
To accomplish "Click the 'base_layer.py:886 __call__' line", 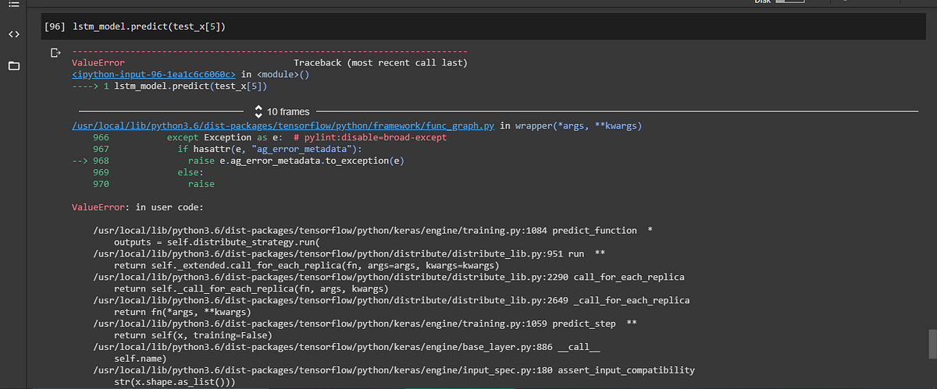I will coord(347,347).
